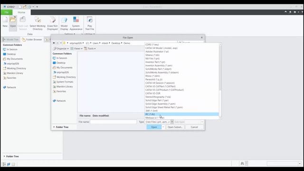
Task: Click the Users breadcrumb in path bar
Action: [95, 43]
